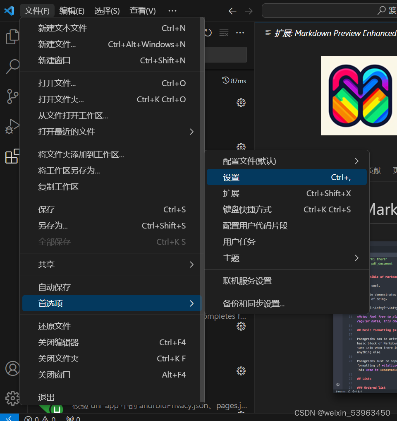Open the 查看(V) menu
The image size is (397, 421).
click(142, 11)
